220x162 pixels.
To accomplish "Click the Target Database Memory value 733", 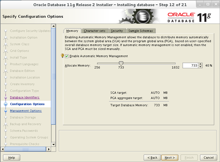I will [x=157, y=105].
